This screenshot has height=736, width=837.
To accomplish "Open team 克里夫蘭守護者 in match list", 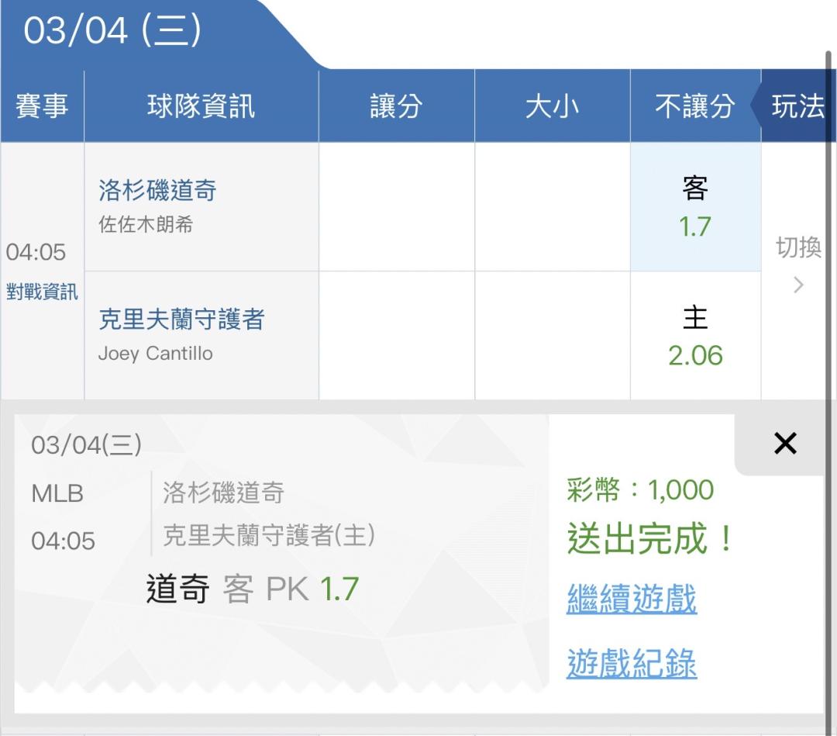I will [181, 319].
